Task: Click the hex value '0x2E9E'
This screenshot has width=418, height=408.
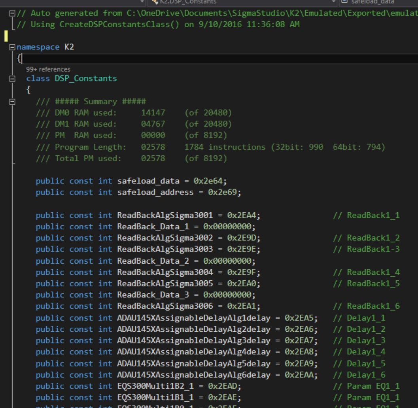Action: click(x=242, y=249)
